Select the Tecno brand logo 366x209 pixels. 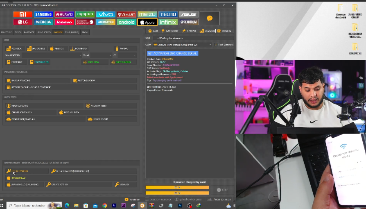tap(168, 14)
